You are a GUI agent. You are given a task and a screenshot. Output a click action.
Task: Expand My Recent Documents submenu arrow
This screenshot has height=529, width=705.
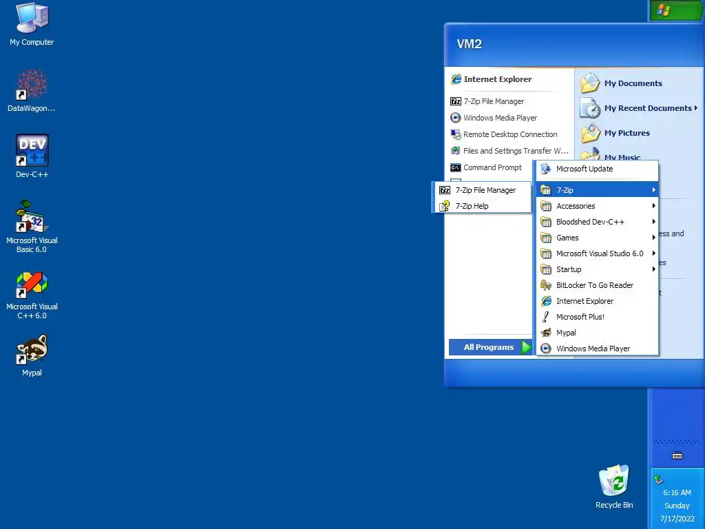695,108
